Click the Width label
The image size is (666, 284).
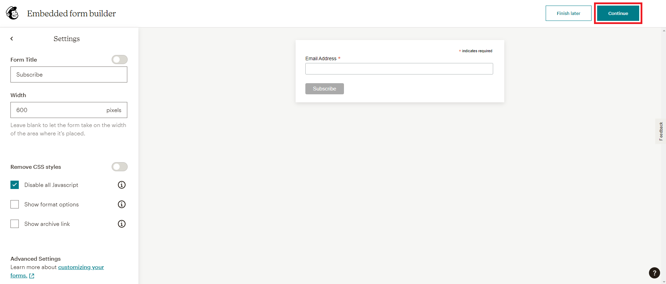18,95
